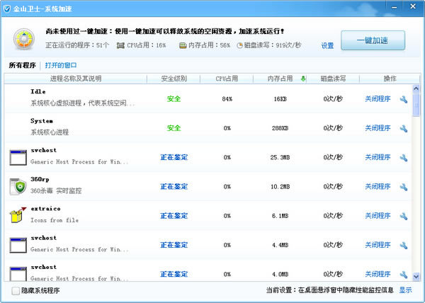Viewport: 425px width, 303px height.
Task: Click the first svchost window icon
Action: tap(18, 157)
